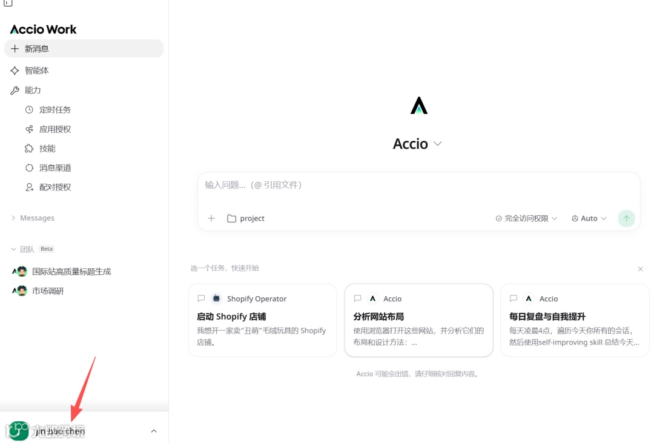654x443 pixels.
Task: Click Accio icon on 每日复盘与自我提升 card
Action: [529, 298]
